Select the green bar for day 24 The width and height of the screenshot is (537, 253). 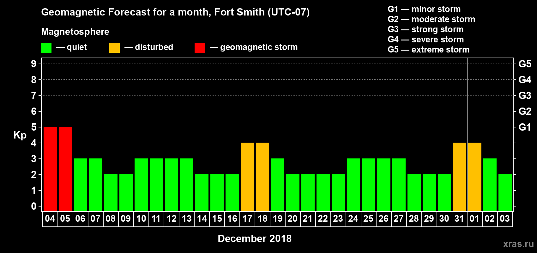pyautogui.click(x=353, y=185)
